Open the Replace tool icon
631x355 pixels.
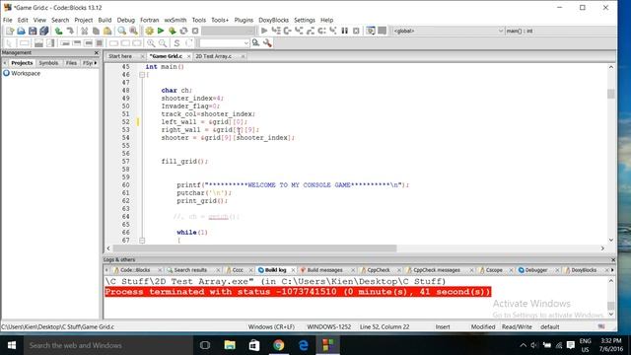pos(133,31)
